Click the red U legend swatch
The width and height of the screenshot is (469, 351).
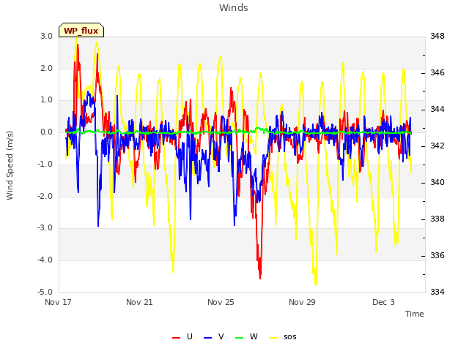(176, 338)
